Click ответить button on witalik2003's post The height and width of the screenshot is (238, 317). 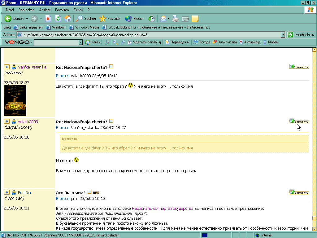tap(299, 121)
